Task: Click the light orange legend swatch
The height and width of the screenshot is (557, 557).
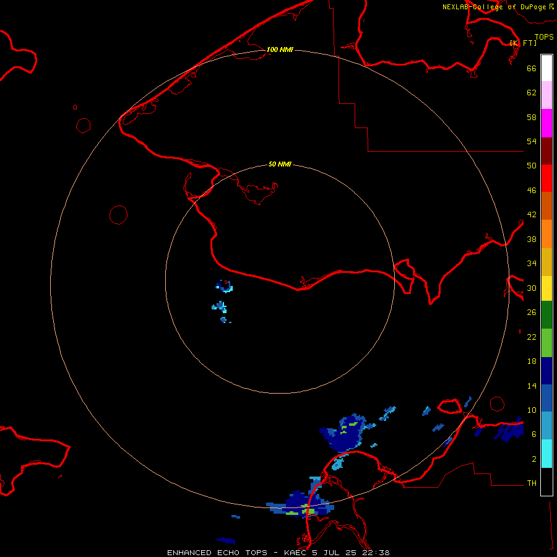Action: click(x=546, y=234)
